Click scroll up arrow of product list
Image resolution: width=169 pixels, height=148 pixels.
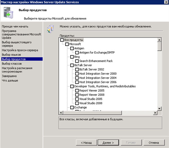159,40
